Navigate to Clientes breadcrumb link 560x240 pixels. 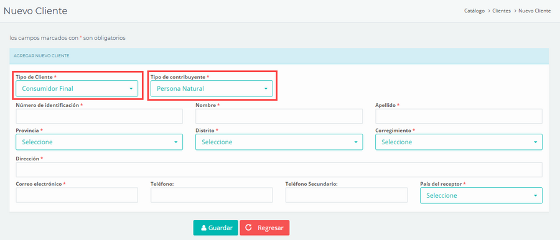(502, 11)
